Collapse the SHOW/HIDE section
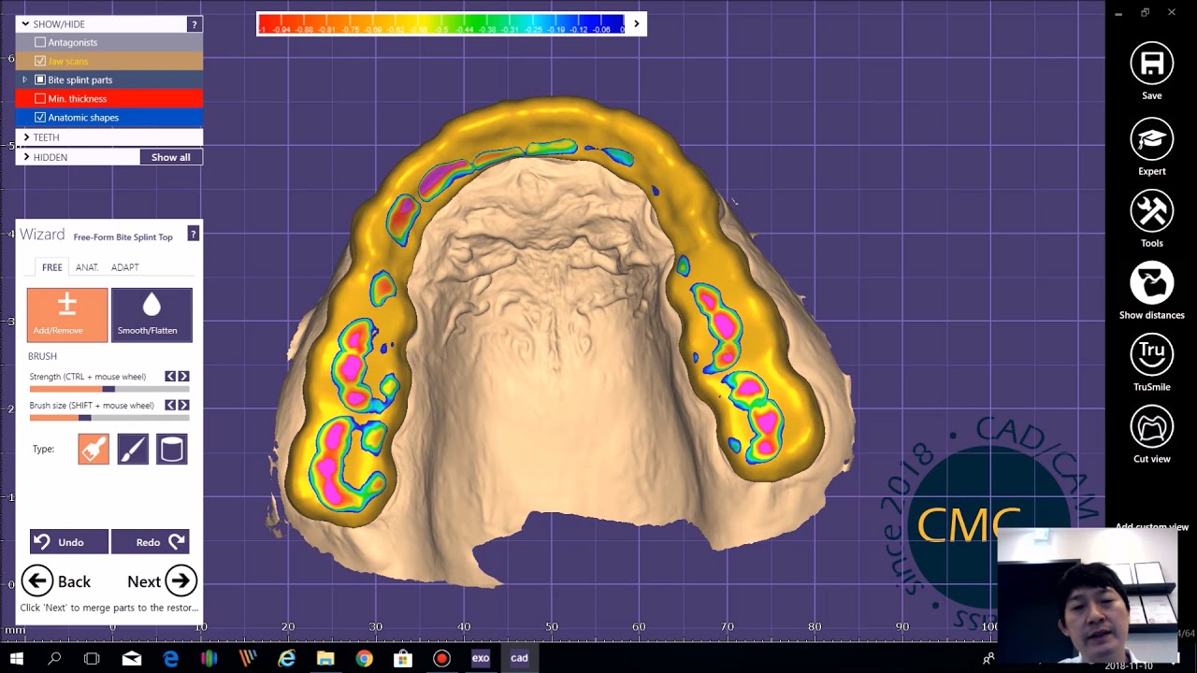The height and width of the screenshot is (673, 1197). [x=25, y=24]
